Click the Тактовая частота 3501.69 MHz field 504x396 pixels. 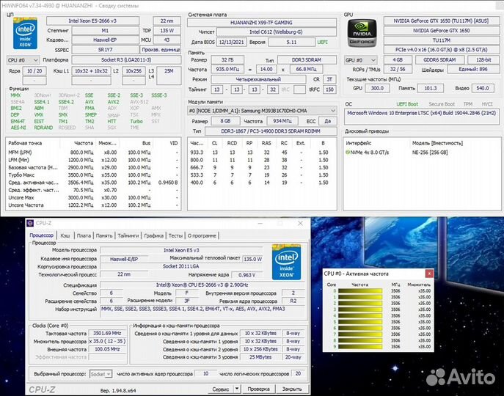(107, 334)
